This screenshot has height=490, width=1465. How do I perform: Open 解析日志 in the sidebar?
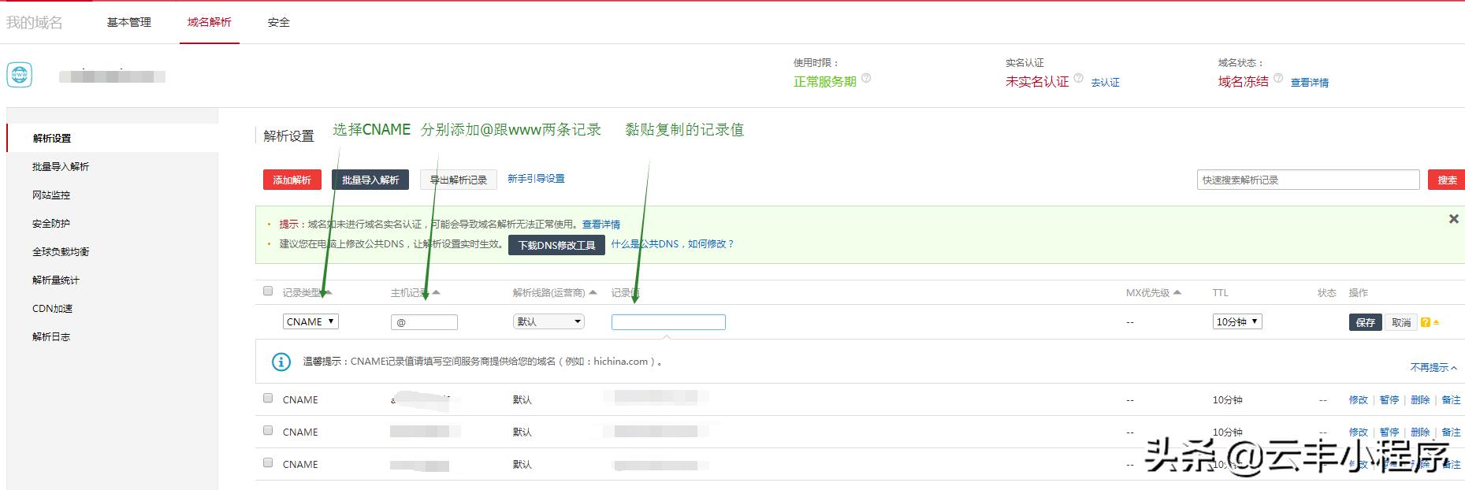point(51,336)
